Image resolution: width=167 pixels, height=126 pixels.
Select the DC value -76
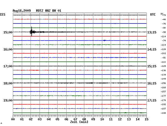tap(164, 24)
